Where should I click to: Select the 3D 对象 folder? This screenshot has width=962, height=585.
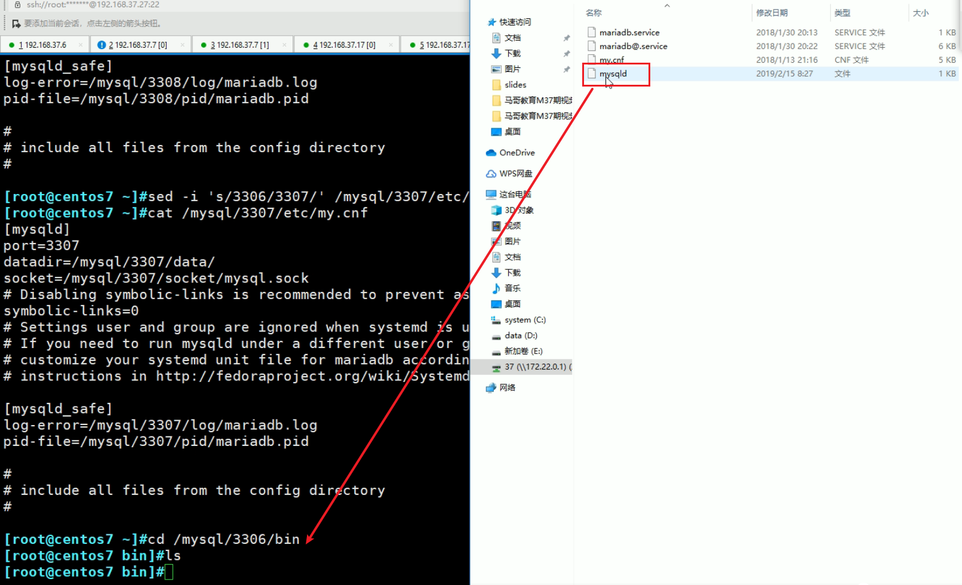[x=518, y=210]
